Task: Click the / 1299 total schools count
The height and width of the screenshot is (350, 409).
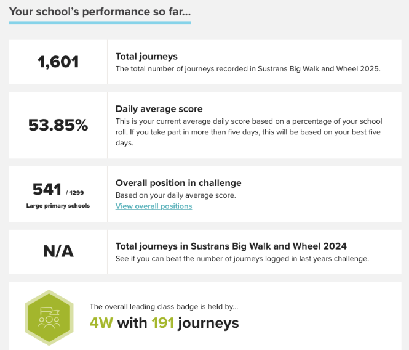Action: coord(75,193)
